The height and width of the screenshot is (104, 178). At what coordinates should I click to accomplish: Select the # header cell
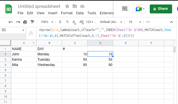click(x=75, y=49)
